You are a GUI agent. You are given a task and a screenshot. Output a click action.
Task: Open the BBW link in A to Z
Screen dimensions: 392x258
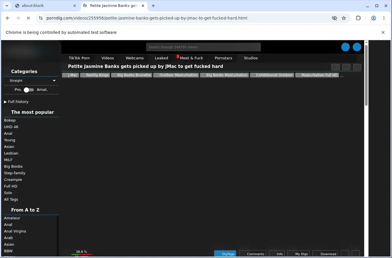[x=8, y=251]
